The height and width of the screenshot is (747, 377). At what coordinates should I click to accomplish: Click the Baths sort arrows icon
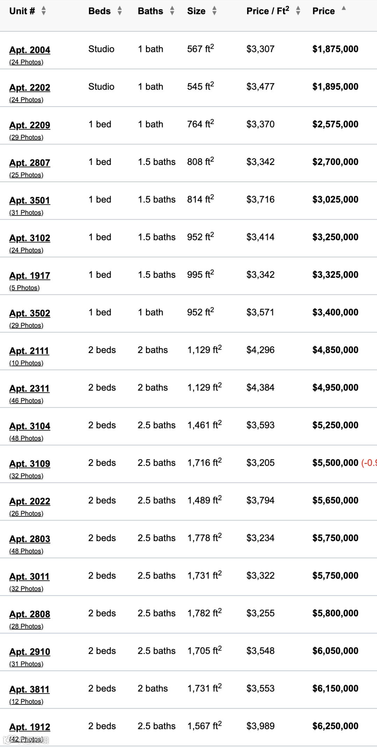tap(172, 11)
